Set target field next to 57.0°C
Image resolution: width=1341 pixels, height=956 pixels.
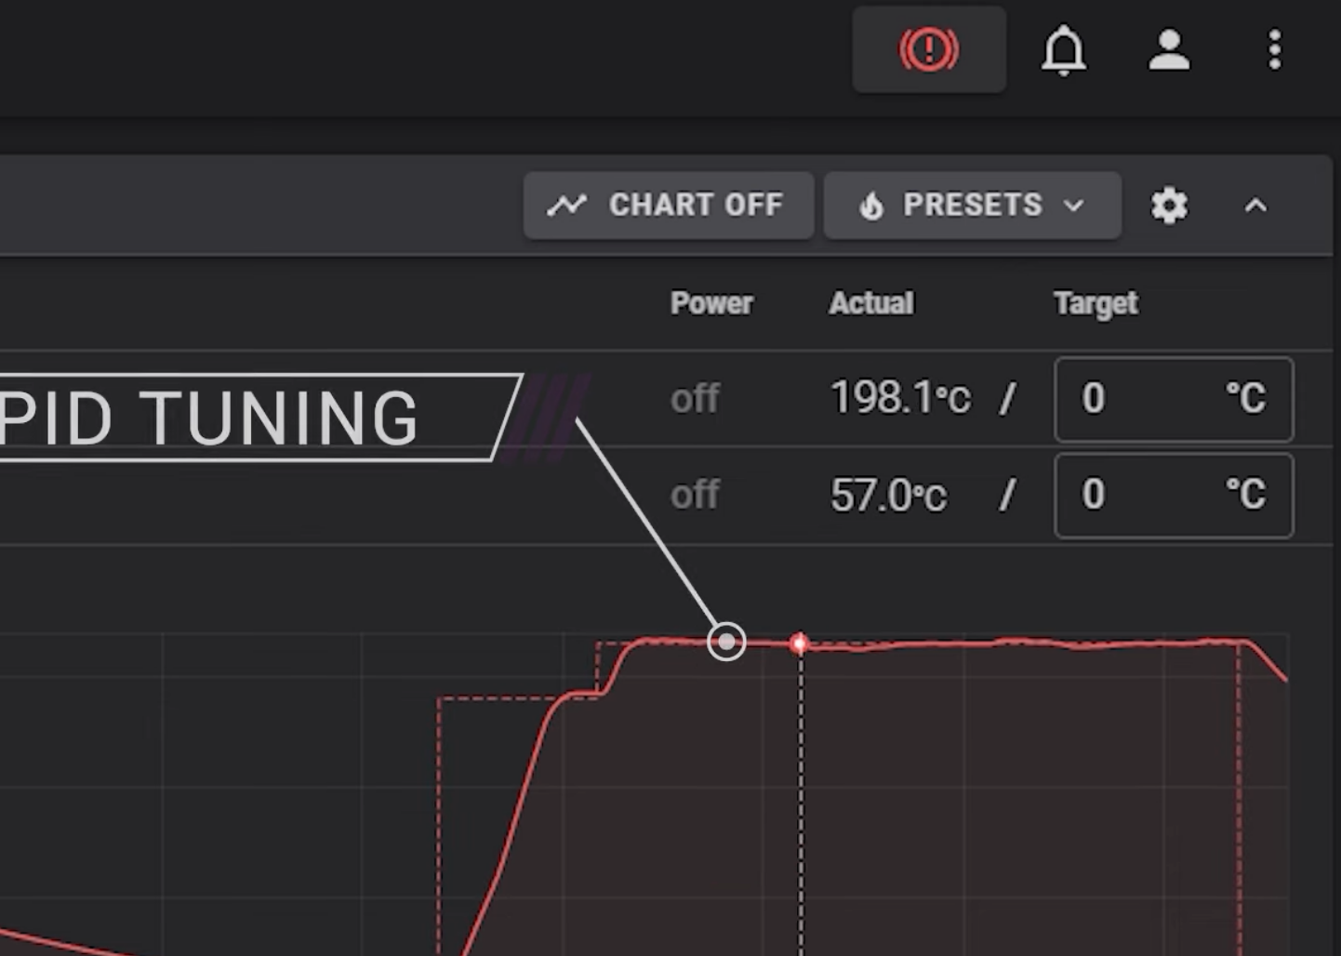click(x=1174, y=496)
